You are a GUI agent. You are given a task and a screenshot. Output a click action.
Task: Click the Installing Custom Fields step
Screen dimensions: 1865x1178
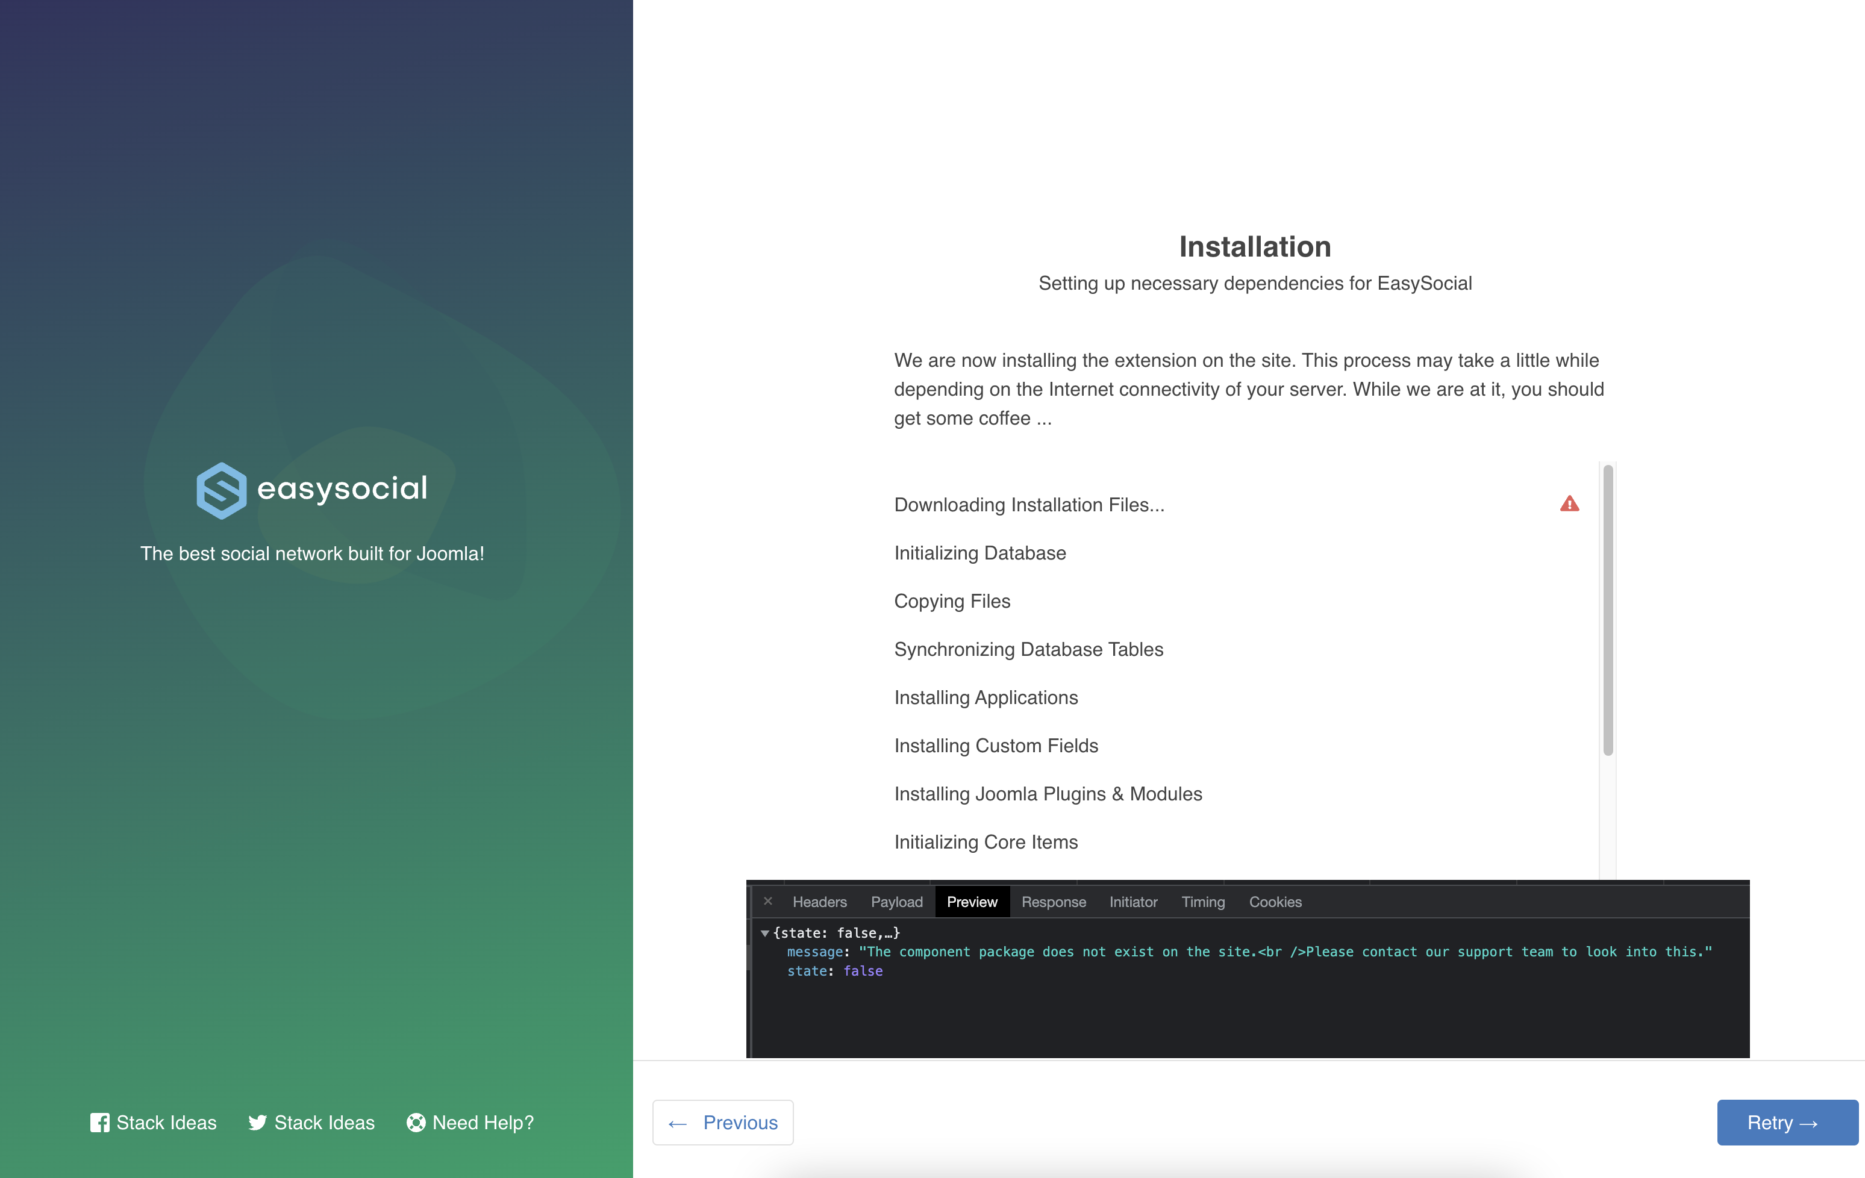click(996, 745)
